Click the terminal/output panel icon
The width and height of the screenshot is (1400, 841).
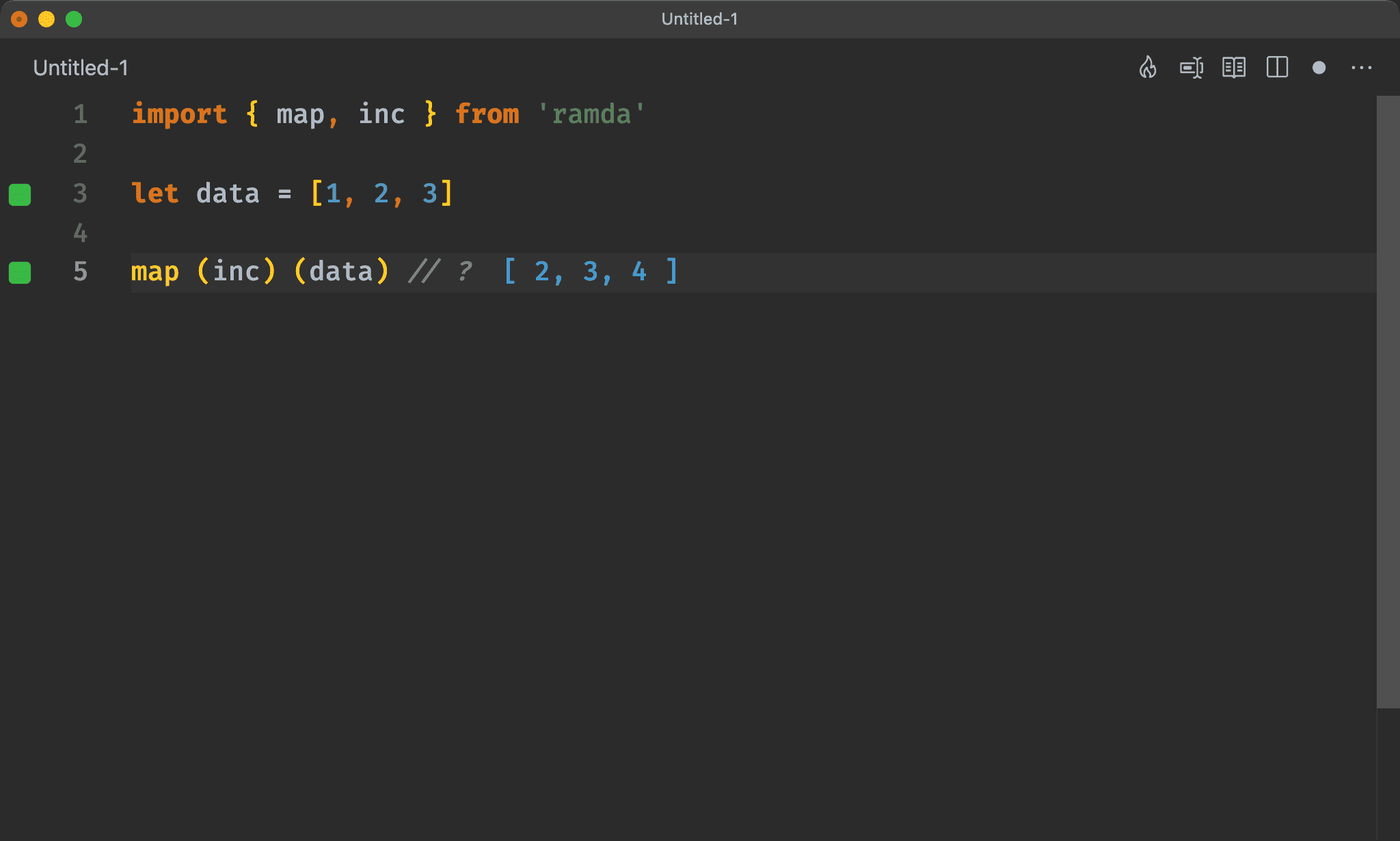click(x=1191, y=67)
